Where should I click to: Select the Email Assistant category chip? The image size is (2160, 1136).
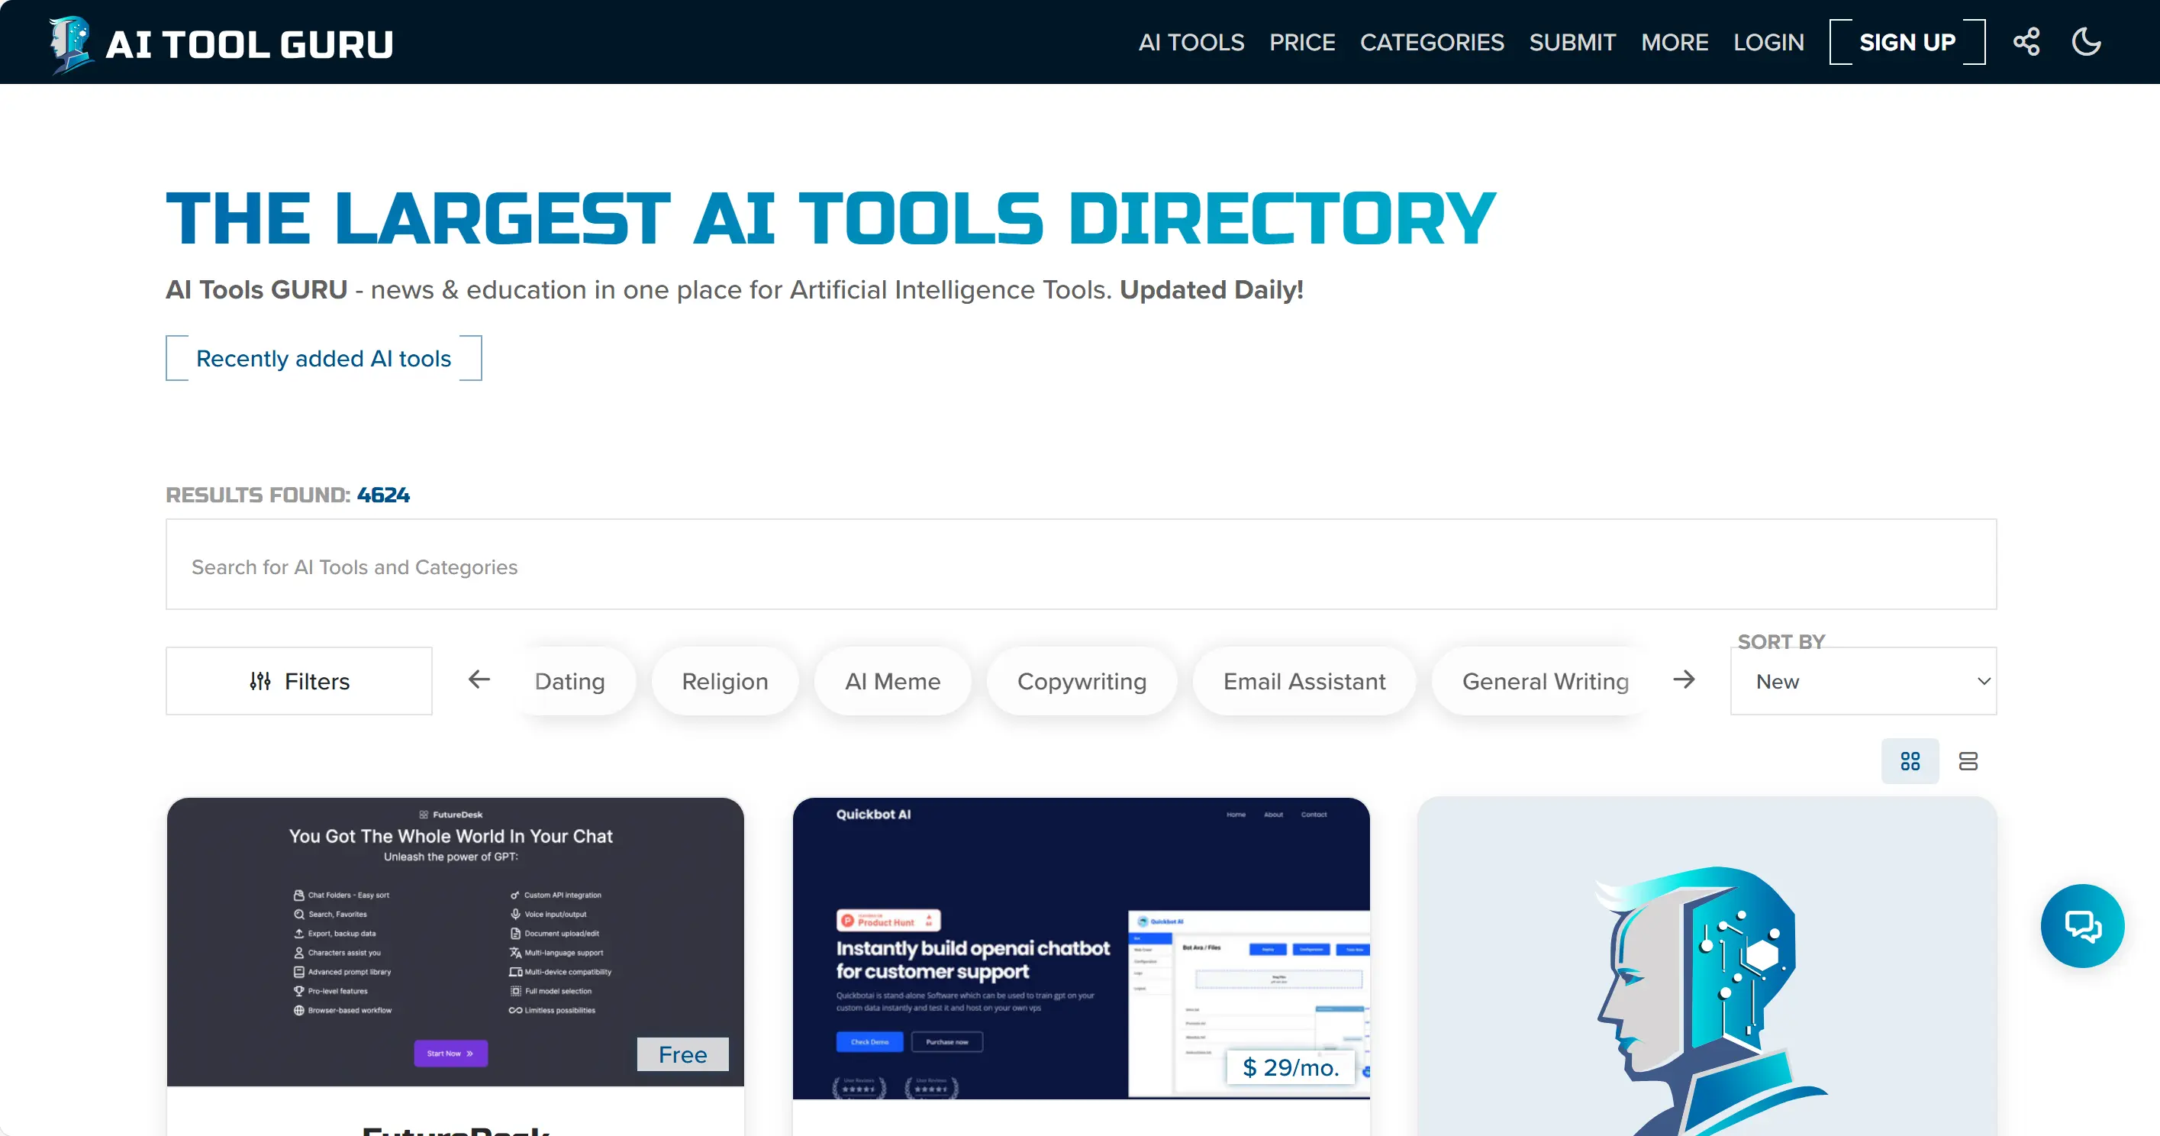(1304, 681)
